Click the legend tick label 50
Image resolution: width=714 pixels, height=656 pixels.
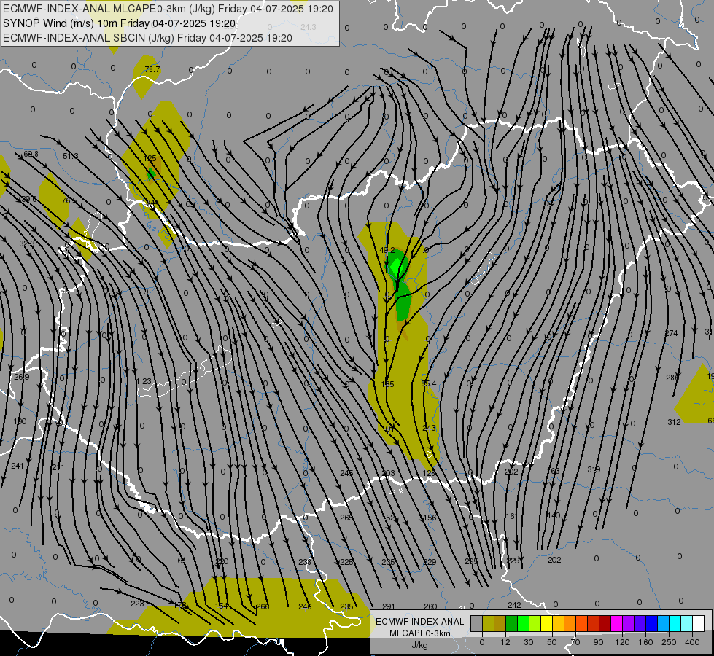pyautogui.click(x=551, y=642)
